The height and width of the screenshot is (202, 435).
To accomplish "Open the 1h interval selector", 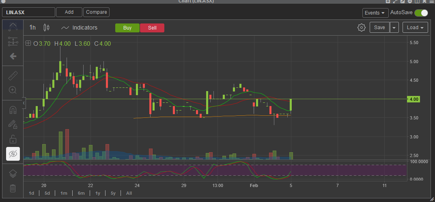I will click(32, 28).
